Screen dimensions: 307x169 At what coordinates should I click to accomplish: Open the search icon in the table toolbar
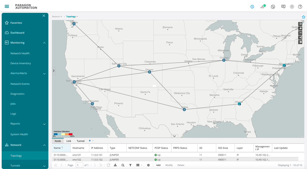(x=123, y=165)
